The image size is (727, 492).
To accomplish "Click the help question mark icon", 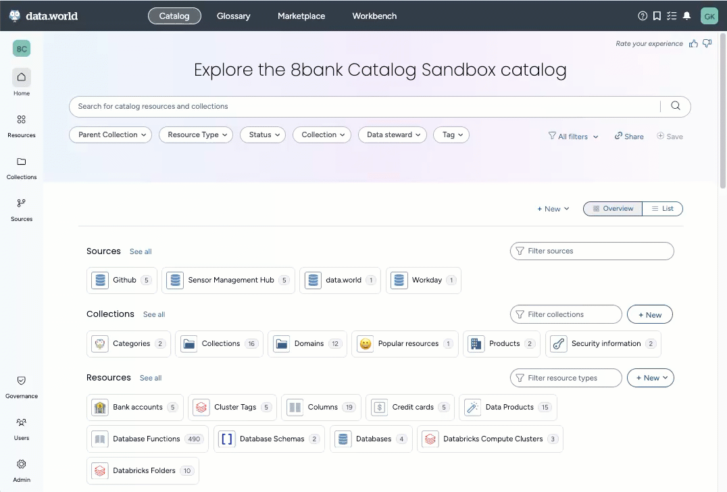I will coord(643,16).
